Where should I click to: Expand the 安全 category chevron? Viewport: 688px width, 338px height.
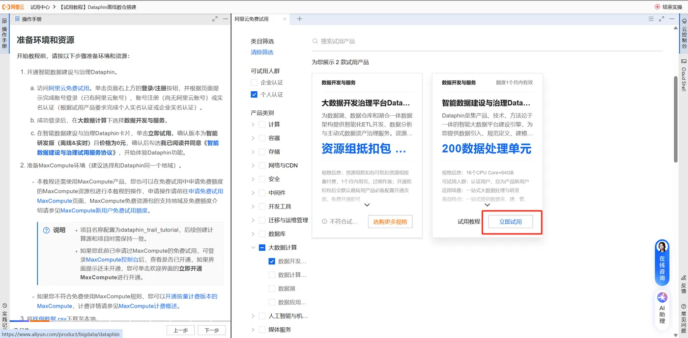pyautogui.click(x=253, y=179)
